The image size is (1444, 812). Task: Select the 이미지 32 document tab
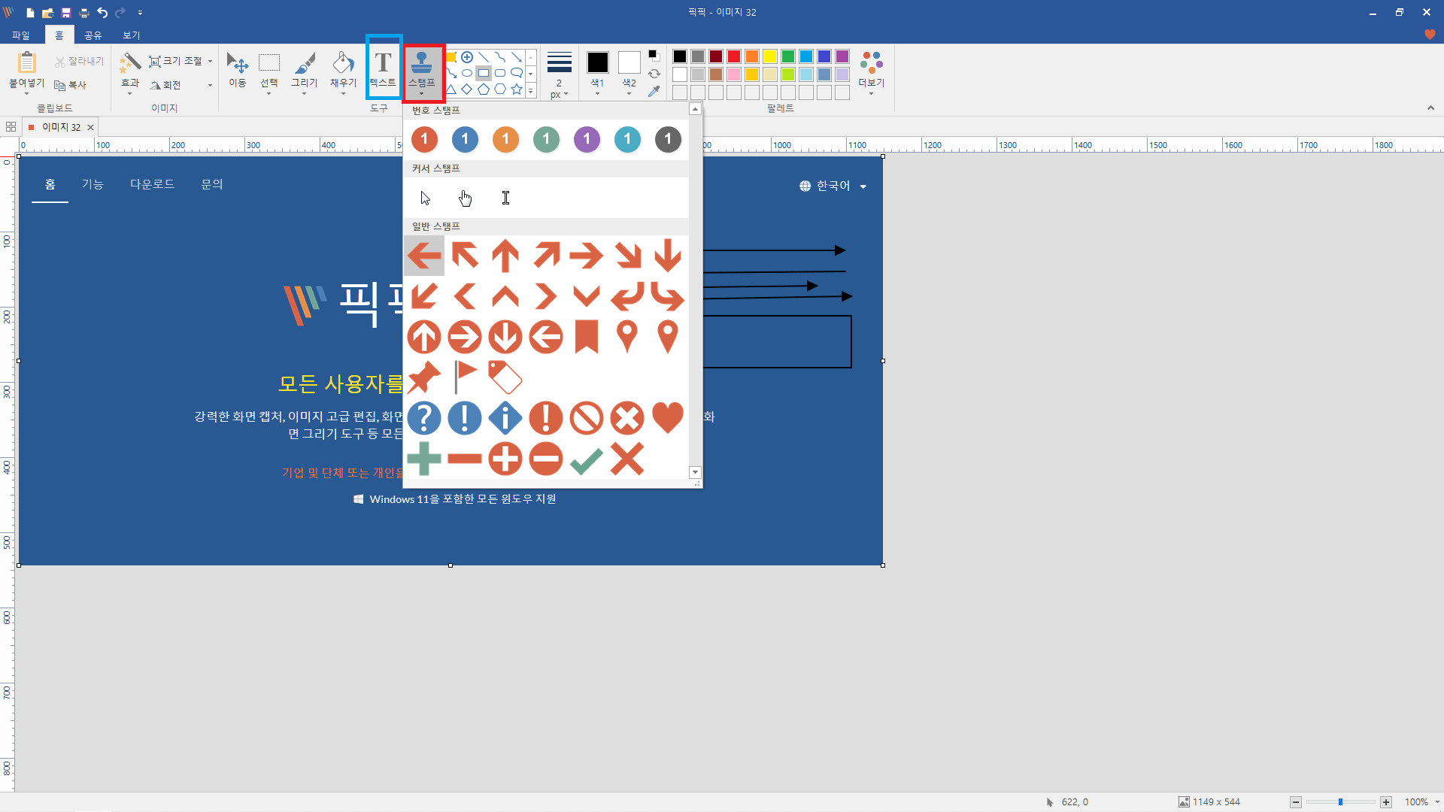[x=61, y=127]
